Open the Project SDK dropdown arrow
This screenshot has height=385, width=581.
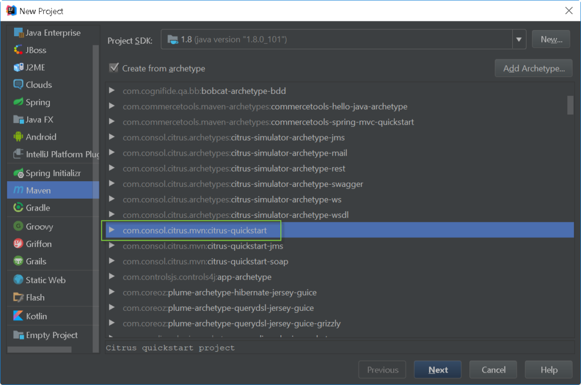(519, 39)
